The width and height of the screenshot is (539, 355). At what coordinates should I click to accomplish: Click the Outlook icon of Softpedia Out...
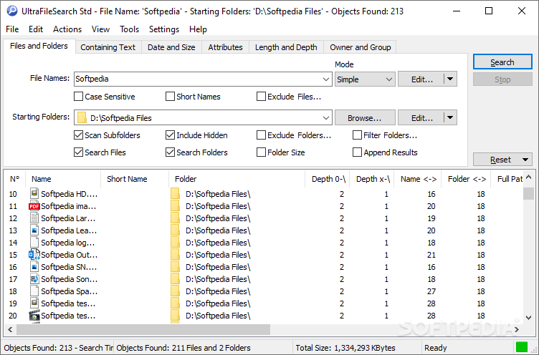(x=34, y=254)
